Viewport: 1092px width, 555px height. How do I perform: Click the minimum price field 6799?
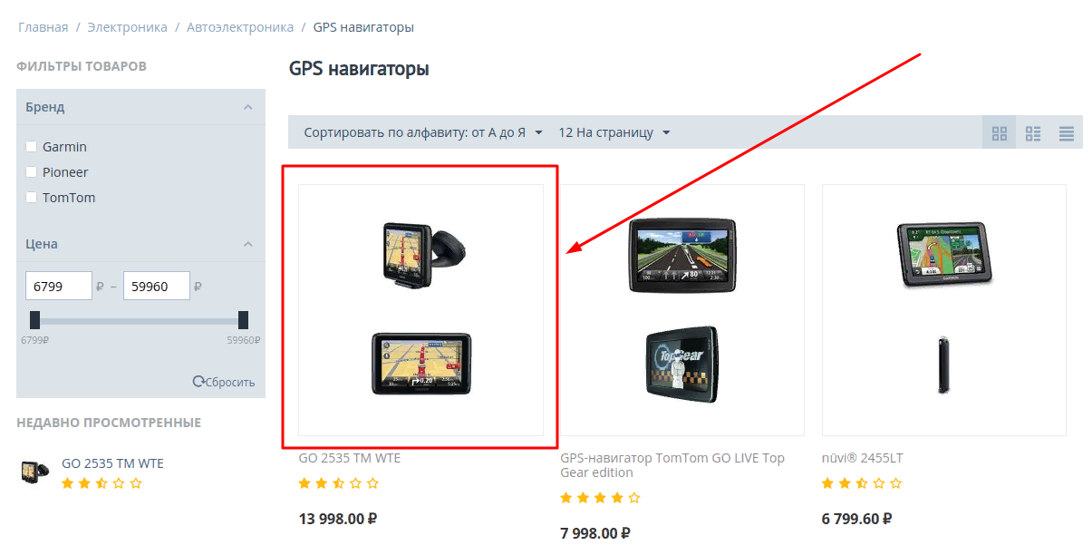pos(59,287)
